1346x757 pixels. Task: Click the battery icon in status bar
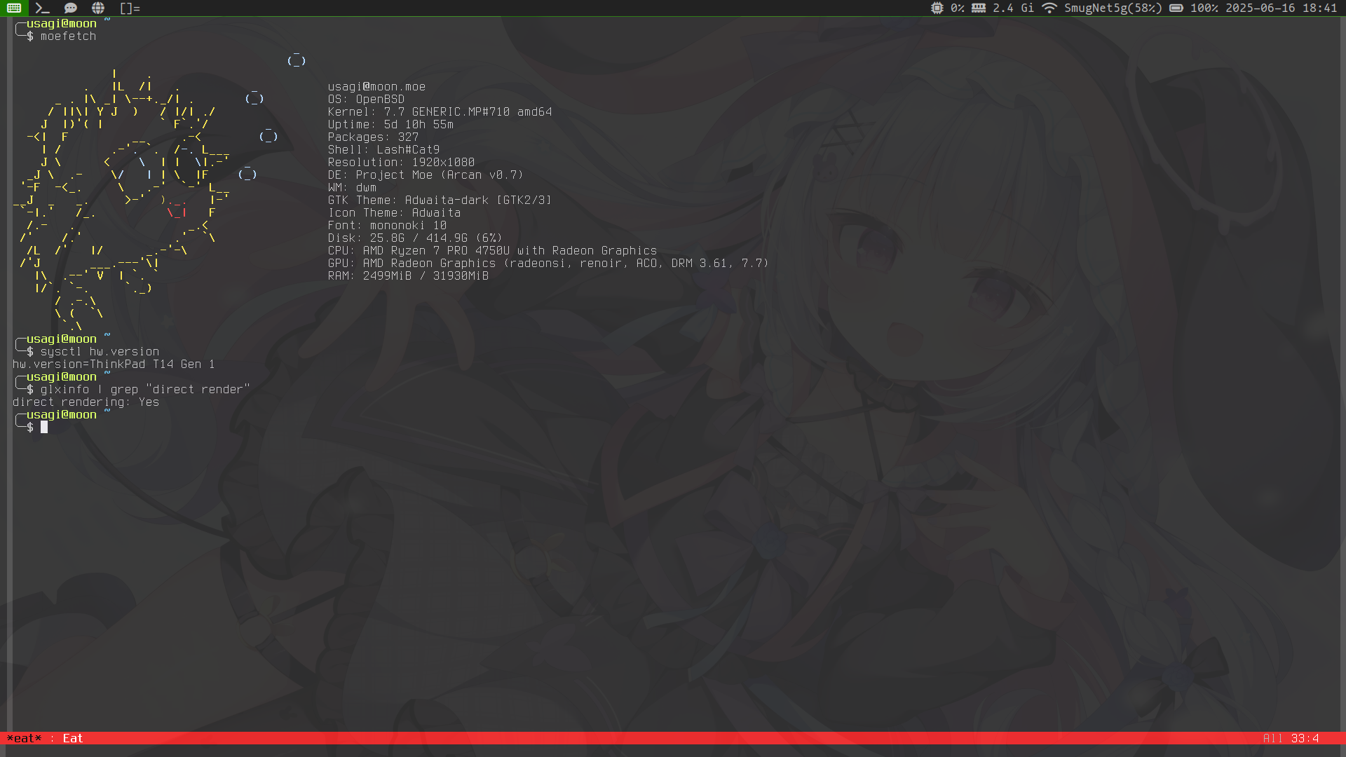[1176, 8]
